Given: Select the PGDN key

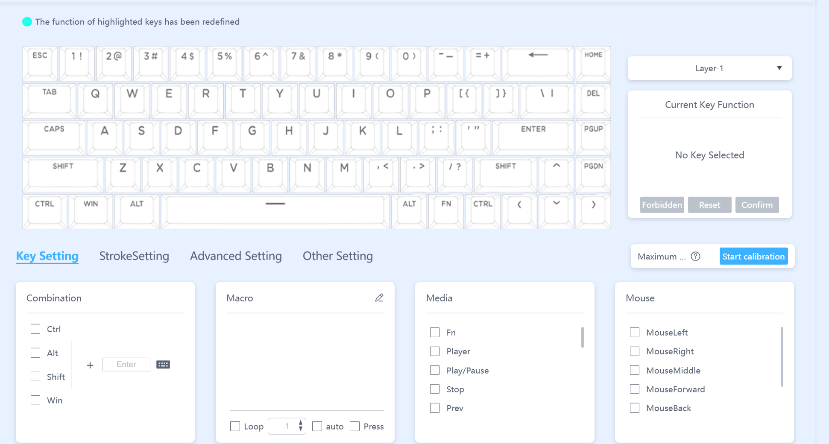Looking at the screenshot, I should [x=593, y=175].
